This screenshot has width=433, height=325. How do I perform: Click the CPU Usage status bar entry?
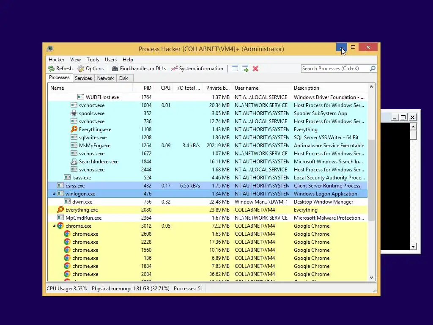66,289
